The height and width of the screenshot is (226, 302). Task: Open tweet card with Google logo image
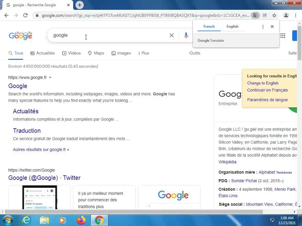169,197
